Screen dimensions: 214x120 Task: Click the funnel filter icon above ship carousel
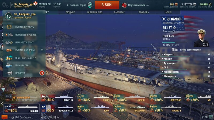point(3,90)
